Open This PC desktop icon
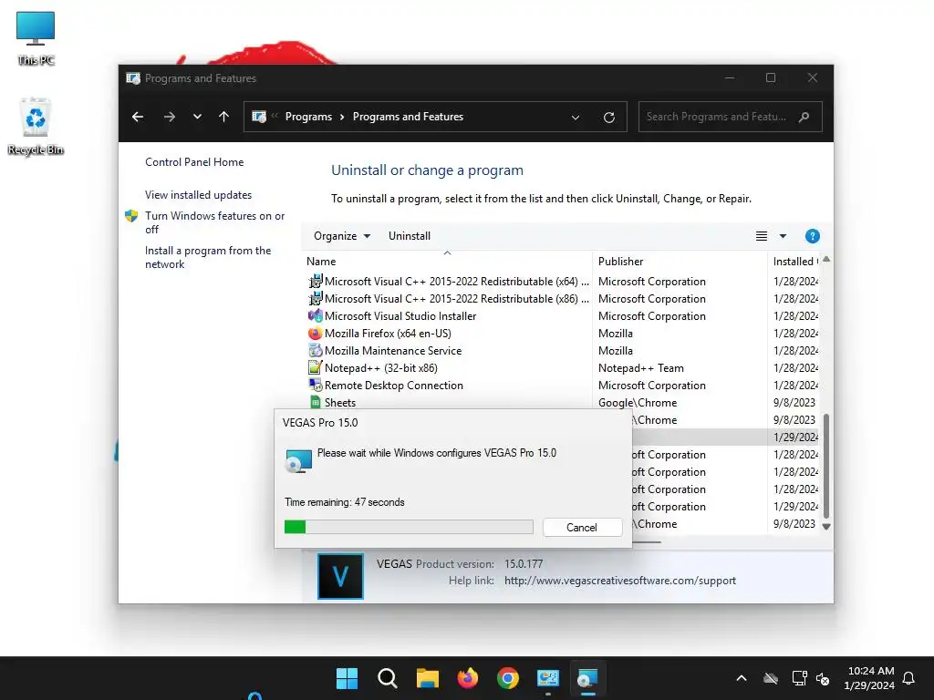 tap(36, 38)
